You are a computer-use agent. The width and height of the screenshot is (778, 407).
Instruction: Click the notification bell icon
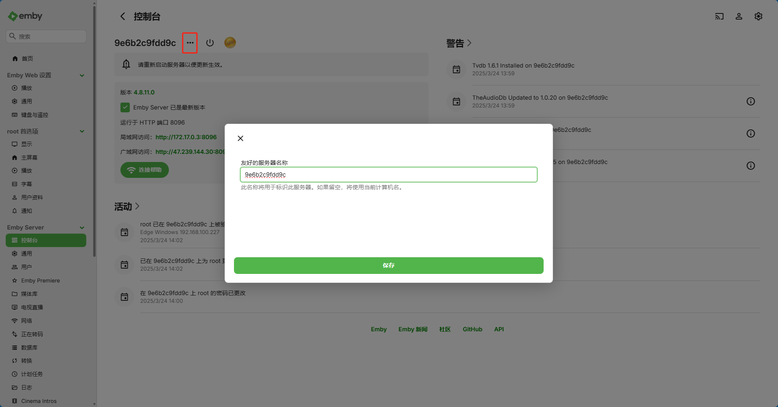click(x=126, y=64)
